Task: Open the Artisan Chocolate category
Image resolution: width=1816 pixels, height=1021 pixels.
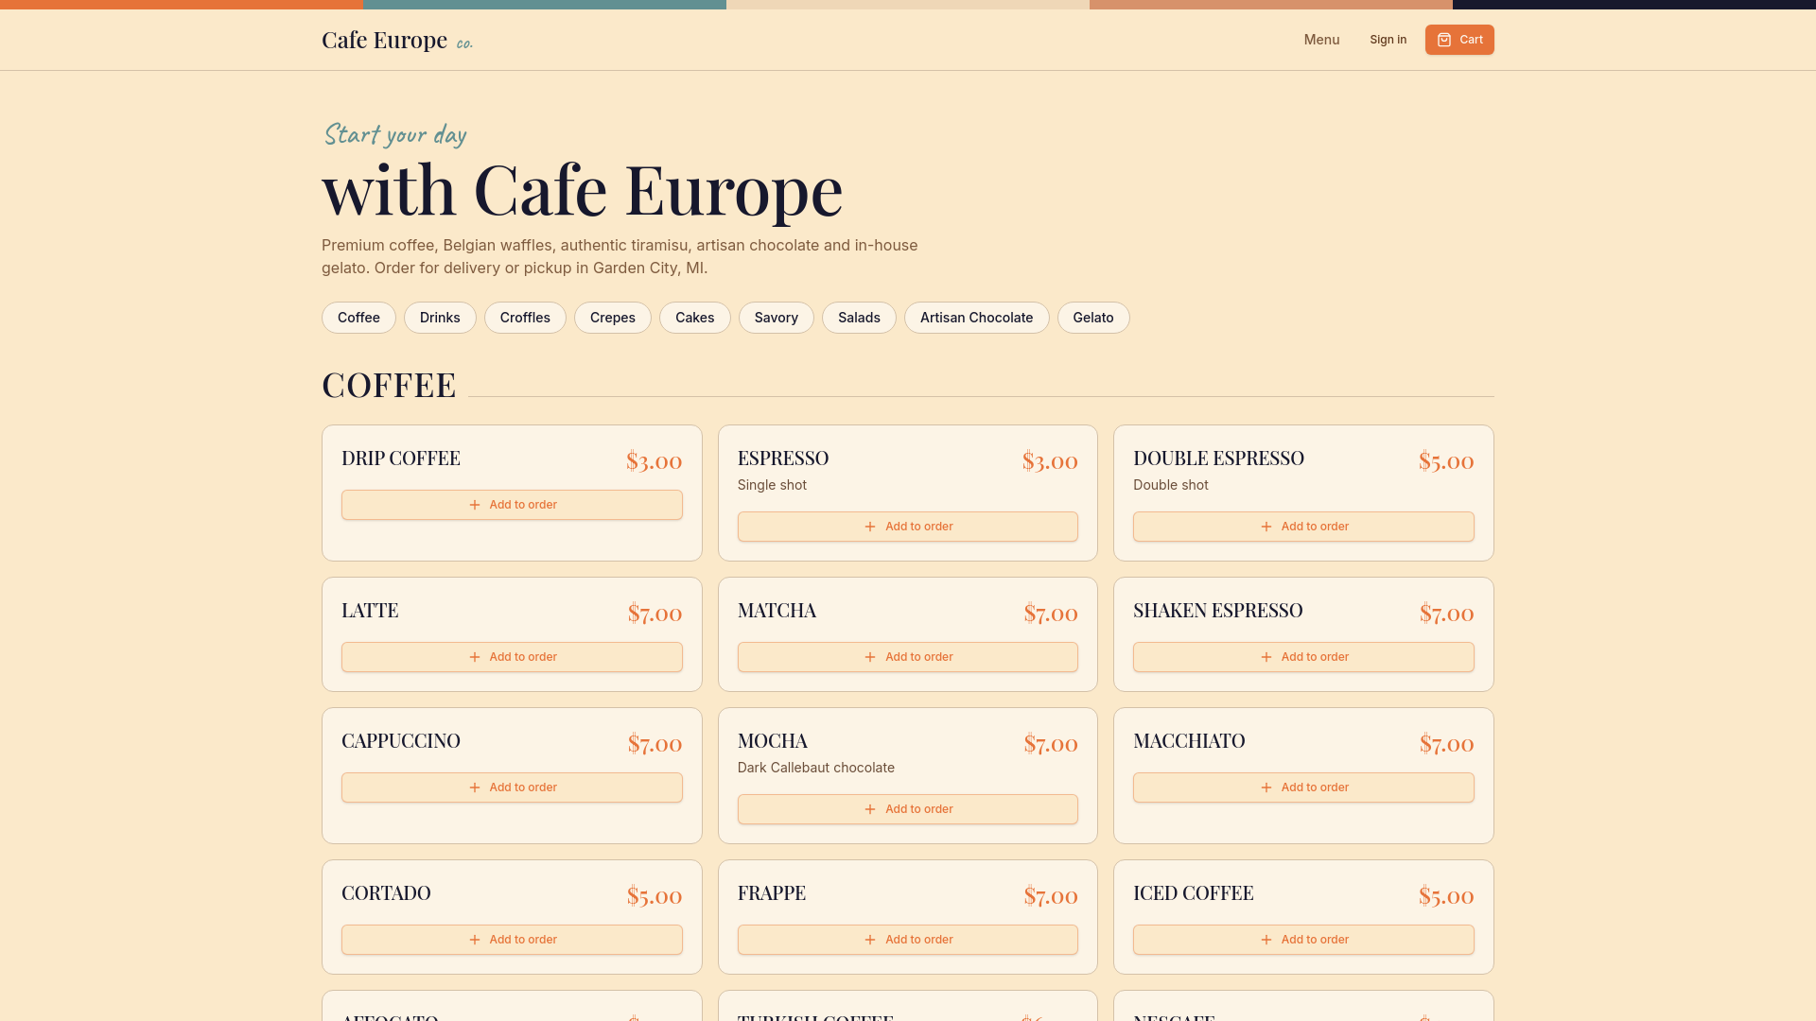Action: (x=977, y=318)
